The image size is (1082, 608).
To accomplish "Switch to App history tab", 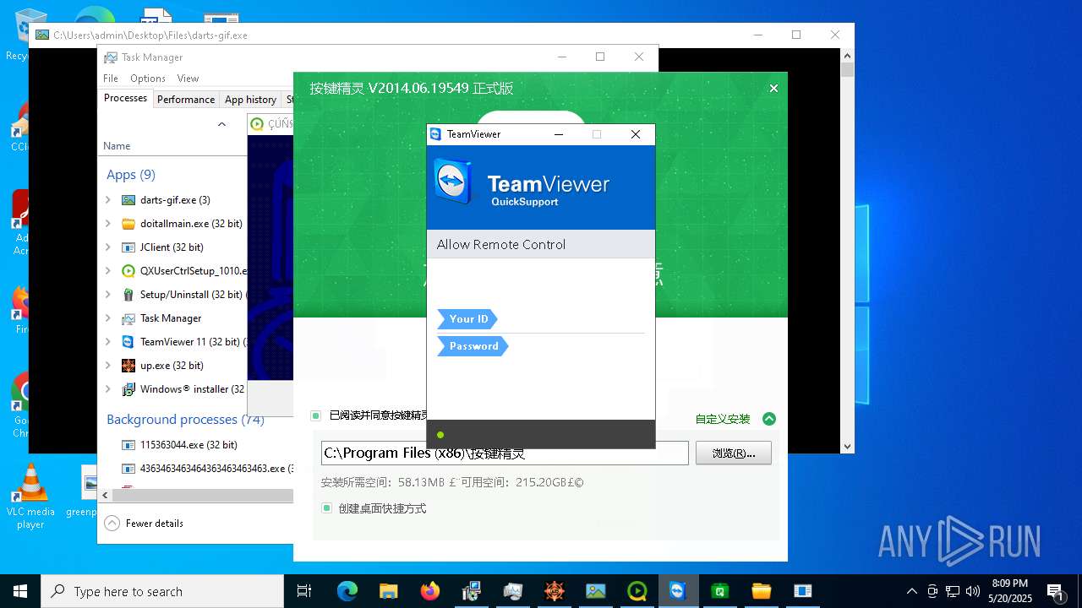I will [250, 100].
